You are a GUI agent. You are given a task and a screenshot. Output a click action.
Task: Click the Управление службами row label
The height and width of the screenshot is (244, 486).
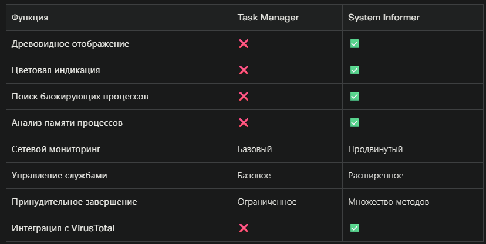pyautogui.click(x=59, y=176)
